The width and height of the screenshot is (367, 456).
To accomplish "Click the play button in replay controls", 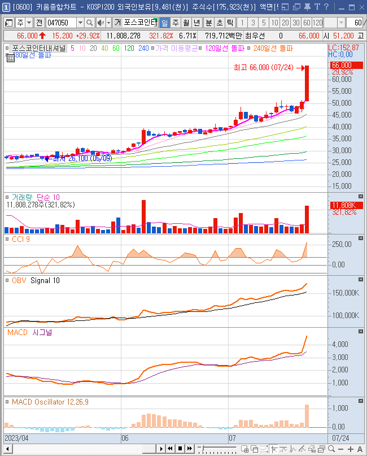I will pos(161,449).
